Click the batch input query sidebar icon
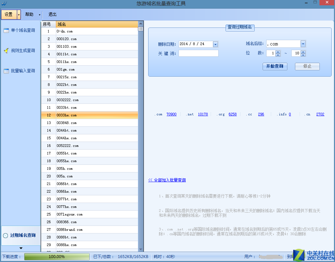This screenshot has height=262, width=335. 6,71
